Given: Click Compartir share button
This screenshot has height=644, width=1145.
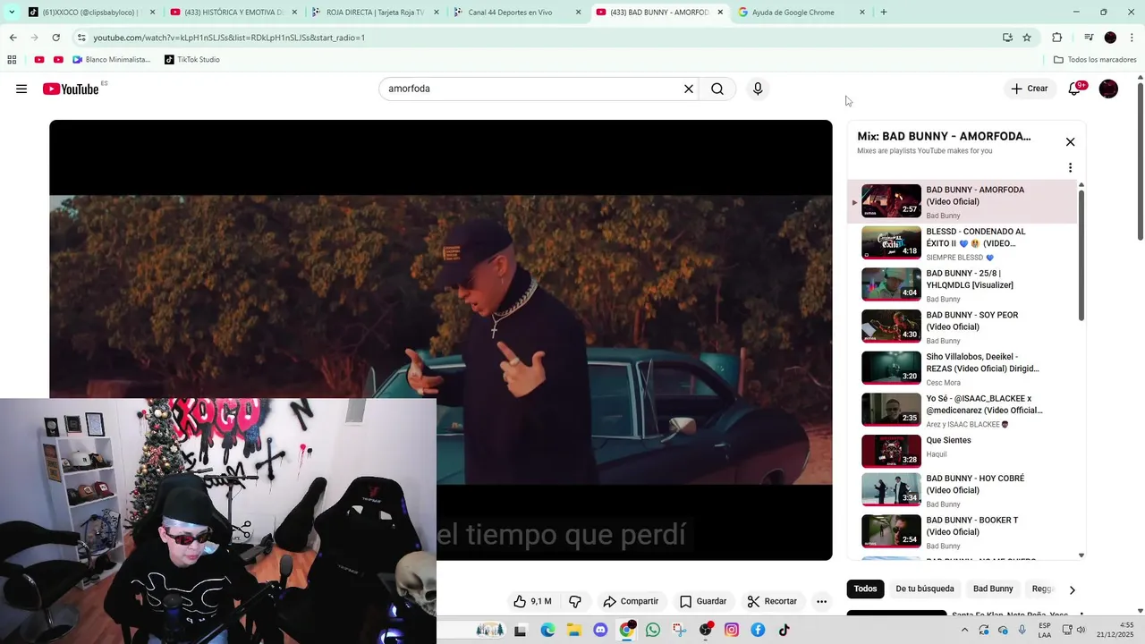Looking at the screenshot, I should (631, 601).
